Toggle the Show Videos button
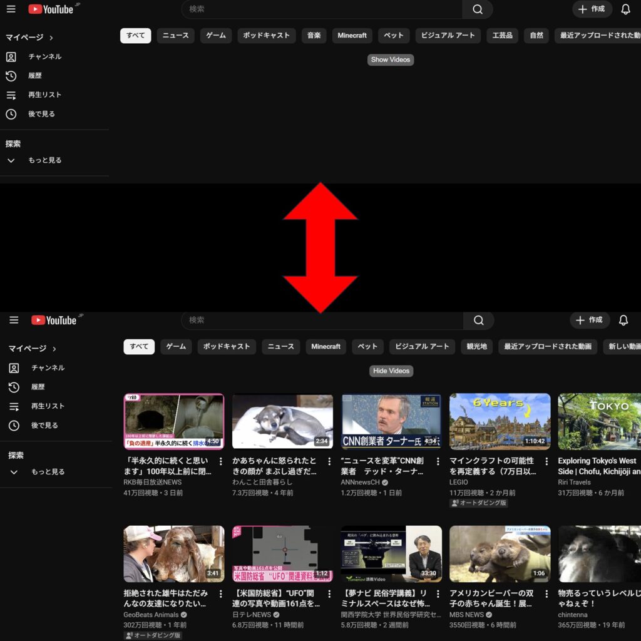This screenshot has height=641, width=641. [x=391, y=59]
